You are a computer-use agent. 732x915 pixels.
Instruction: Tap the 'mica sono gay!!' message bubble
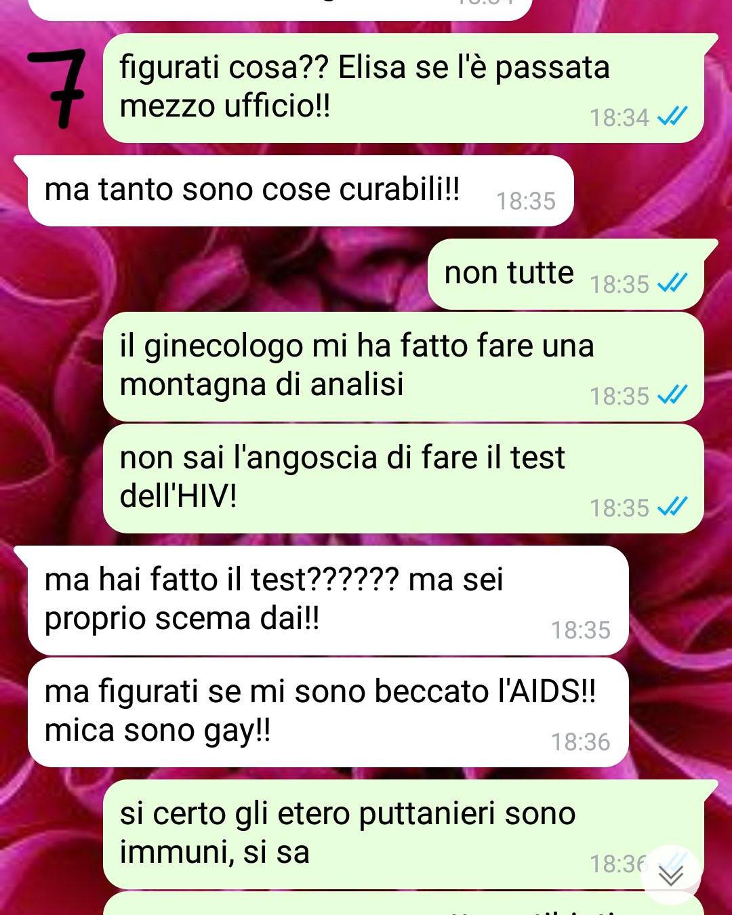(x=328, y=712)
